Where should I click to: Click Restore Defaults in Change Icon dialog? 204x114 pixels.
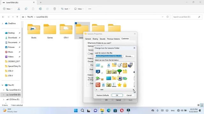click(103, 95)
